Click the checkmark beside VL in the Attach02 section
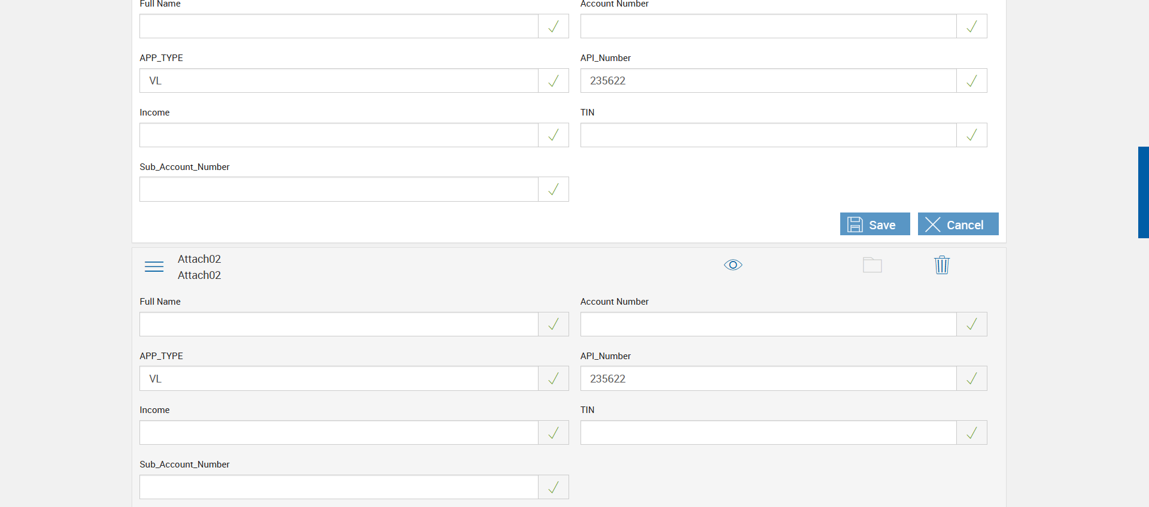The image size is (1149, 507). [x=554, y=378]
